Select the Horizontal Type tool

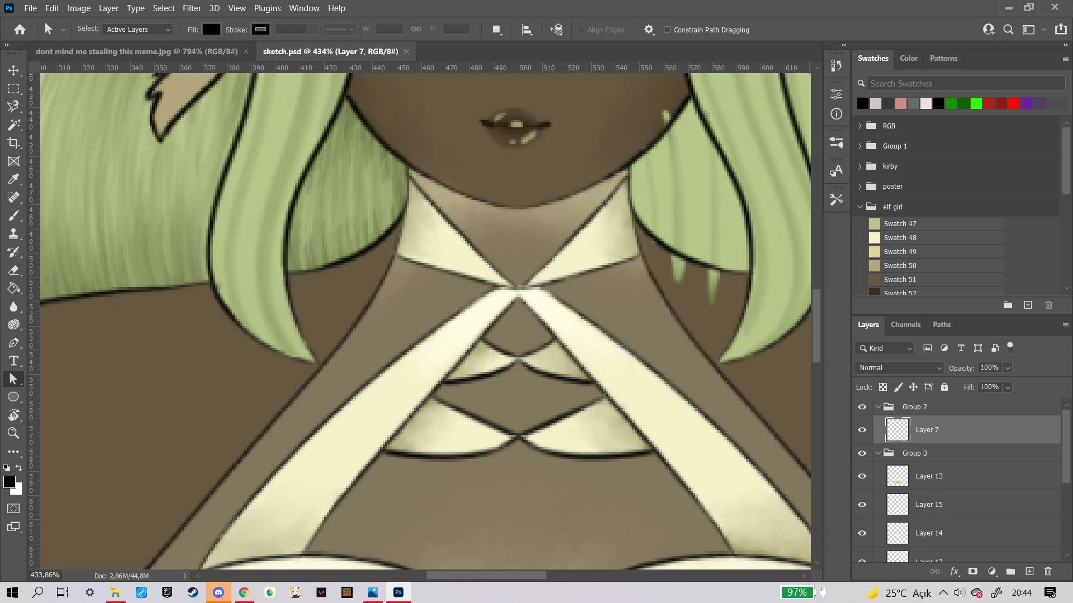[13, 361]
